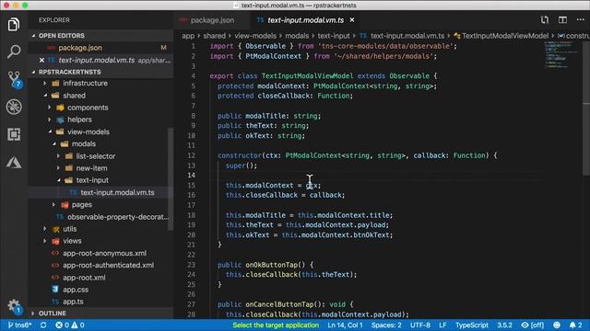Click the 'shared' breadcrumb segment
The width and height of the screenshot is (590, 331).
215,36
